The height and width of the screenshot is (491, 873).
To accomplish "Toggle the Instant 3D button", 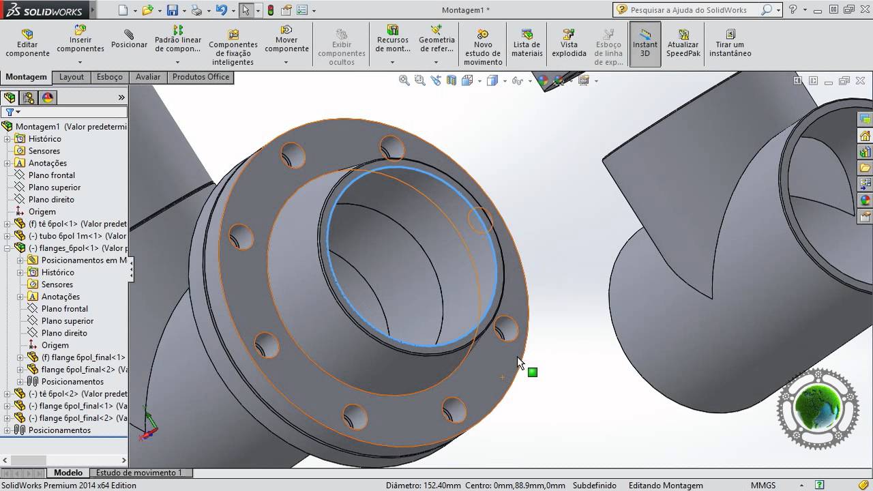I will point(645,44).
